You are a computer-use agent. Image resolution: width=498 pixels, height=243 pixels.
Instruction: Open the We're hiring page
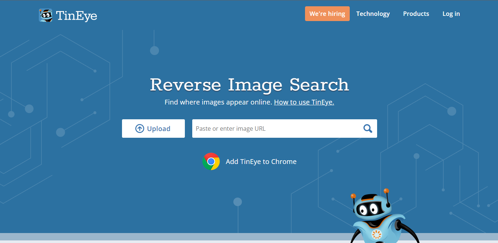327,14
